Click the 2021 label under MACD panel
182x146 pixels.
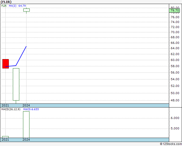pyautogui.click(x=5, y=140)
